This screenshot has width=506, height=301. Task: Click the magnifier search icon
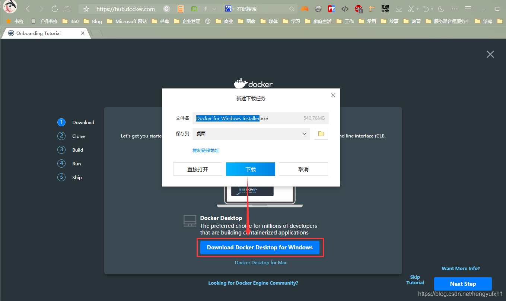[x=292, y=9]
